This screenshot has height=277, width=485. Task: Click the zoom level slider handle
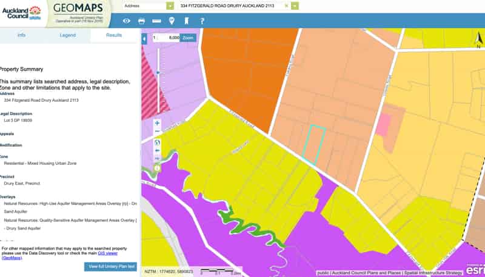[158, 72]
